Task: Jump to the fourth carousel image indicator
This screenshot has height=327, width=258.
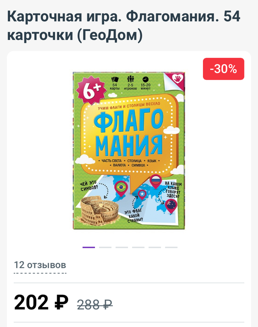Action: pos(138,247)
